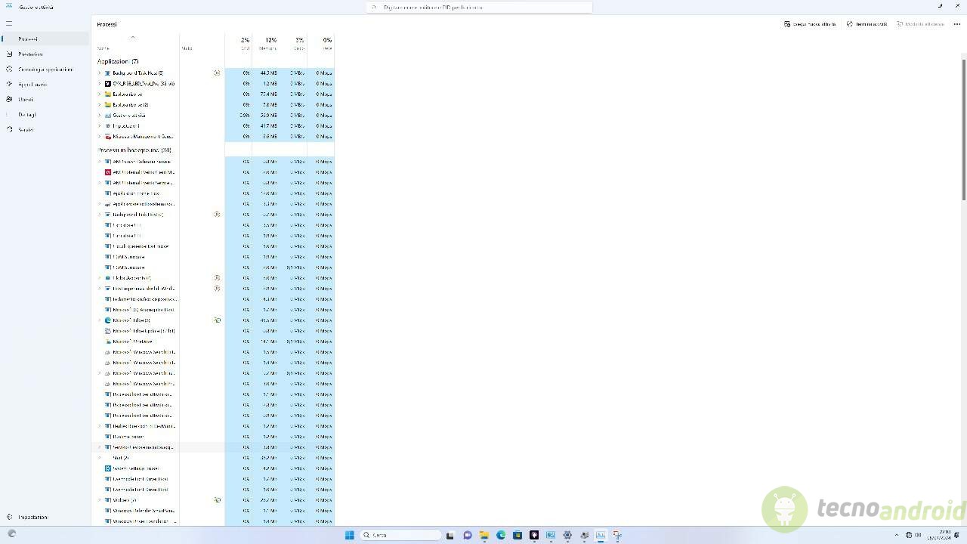Sort by Memoria column header
The width and height of the screenshot is (967, 544).
tap(267, 43)
